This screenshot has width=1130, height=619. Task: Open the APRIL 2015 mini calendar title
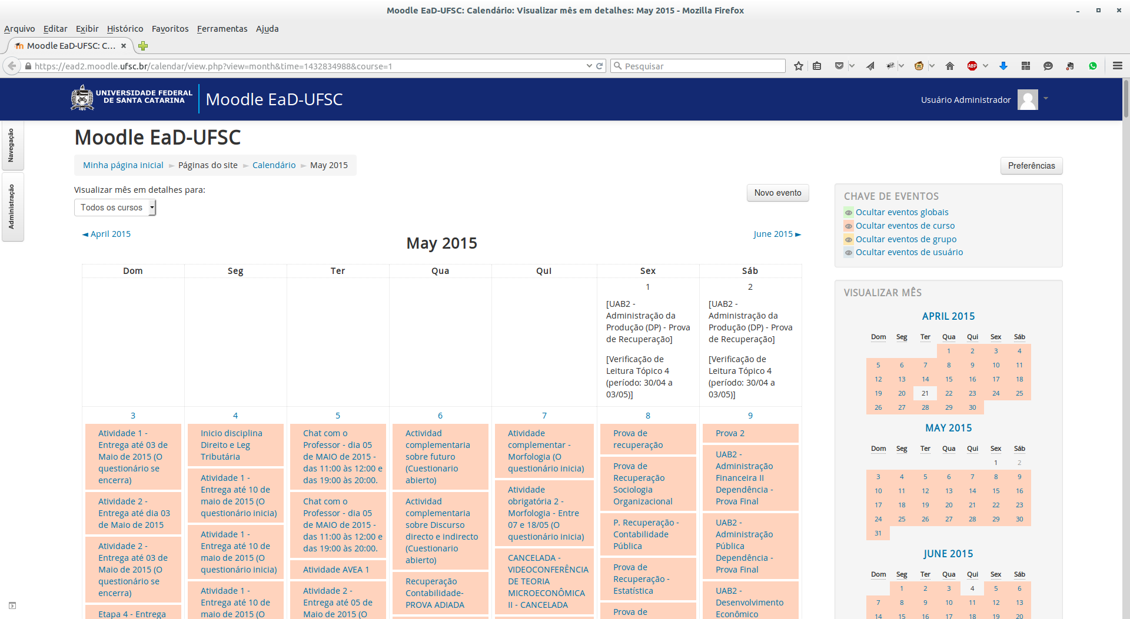pos(948,316)
